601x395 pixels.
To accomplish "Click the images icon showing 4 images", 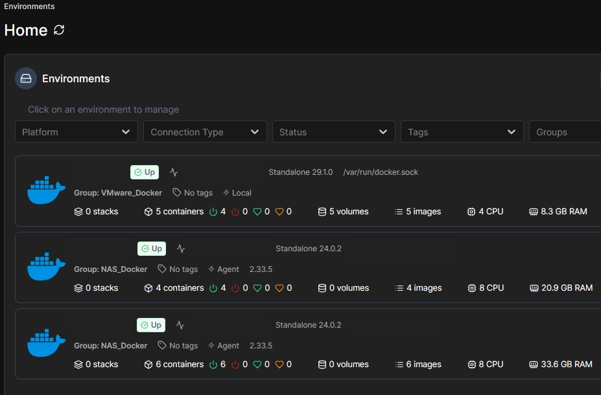I will [399, 288].
